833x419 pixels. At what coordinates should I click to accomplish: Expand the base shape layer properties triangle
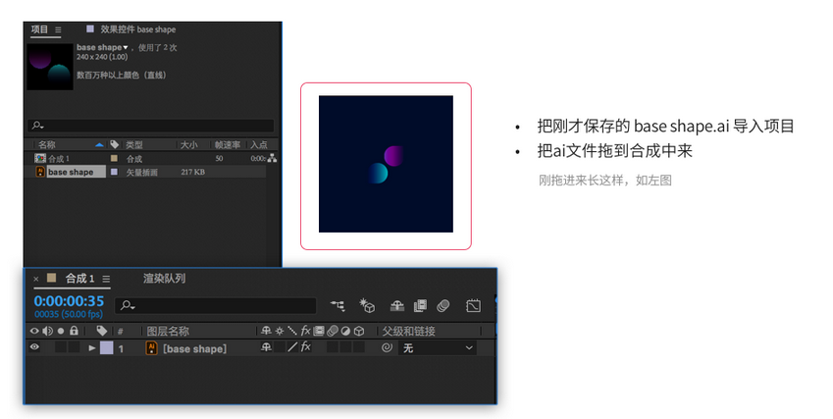pyautogui.click(x=92, y=347)
